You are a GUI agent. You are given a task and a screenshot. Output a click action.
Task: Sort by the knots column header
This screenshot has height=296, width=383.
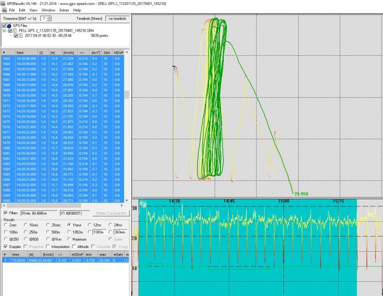(x=68, y=52)
